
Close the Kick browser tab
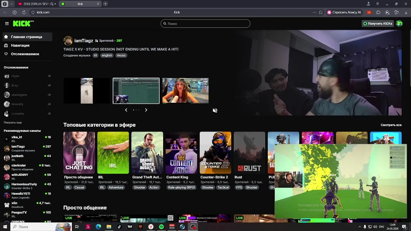[98, 4]
